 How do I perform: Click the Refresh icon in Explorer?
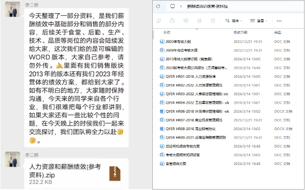click(159, 7)
